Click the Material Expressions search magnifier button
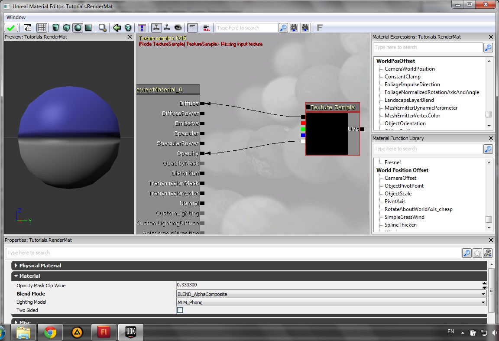 (488, 48)
